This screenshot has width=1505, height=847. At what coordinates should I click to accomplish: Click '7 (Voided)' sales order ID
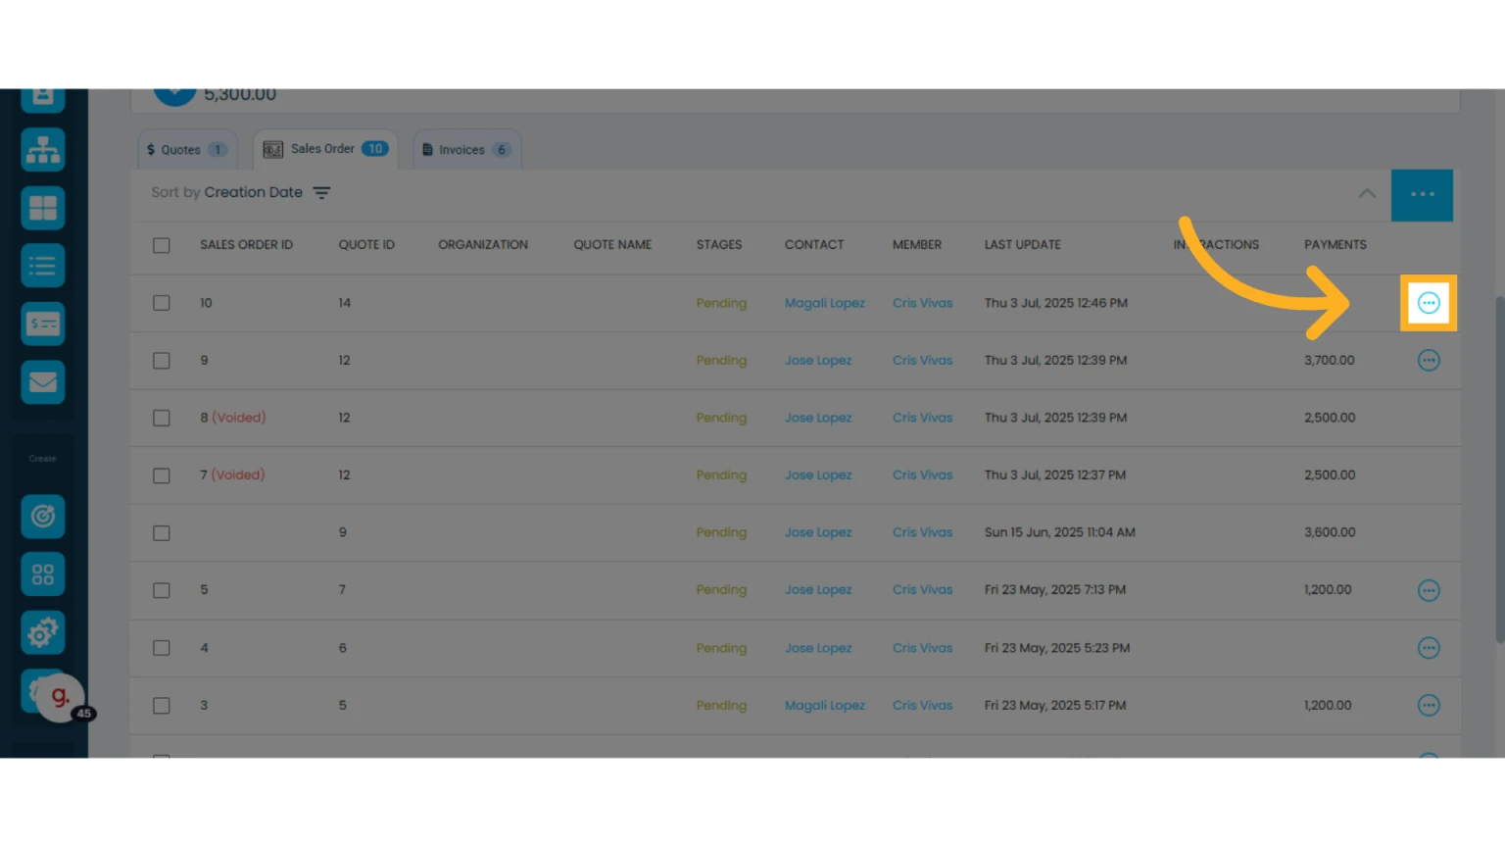tap(232, 474)
